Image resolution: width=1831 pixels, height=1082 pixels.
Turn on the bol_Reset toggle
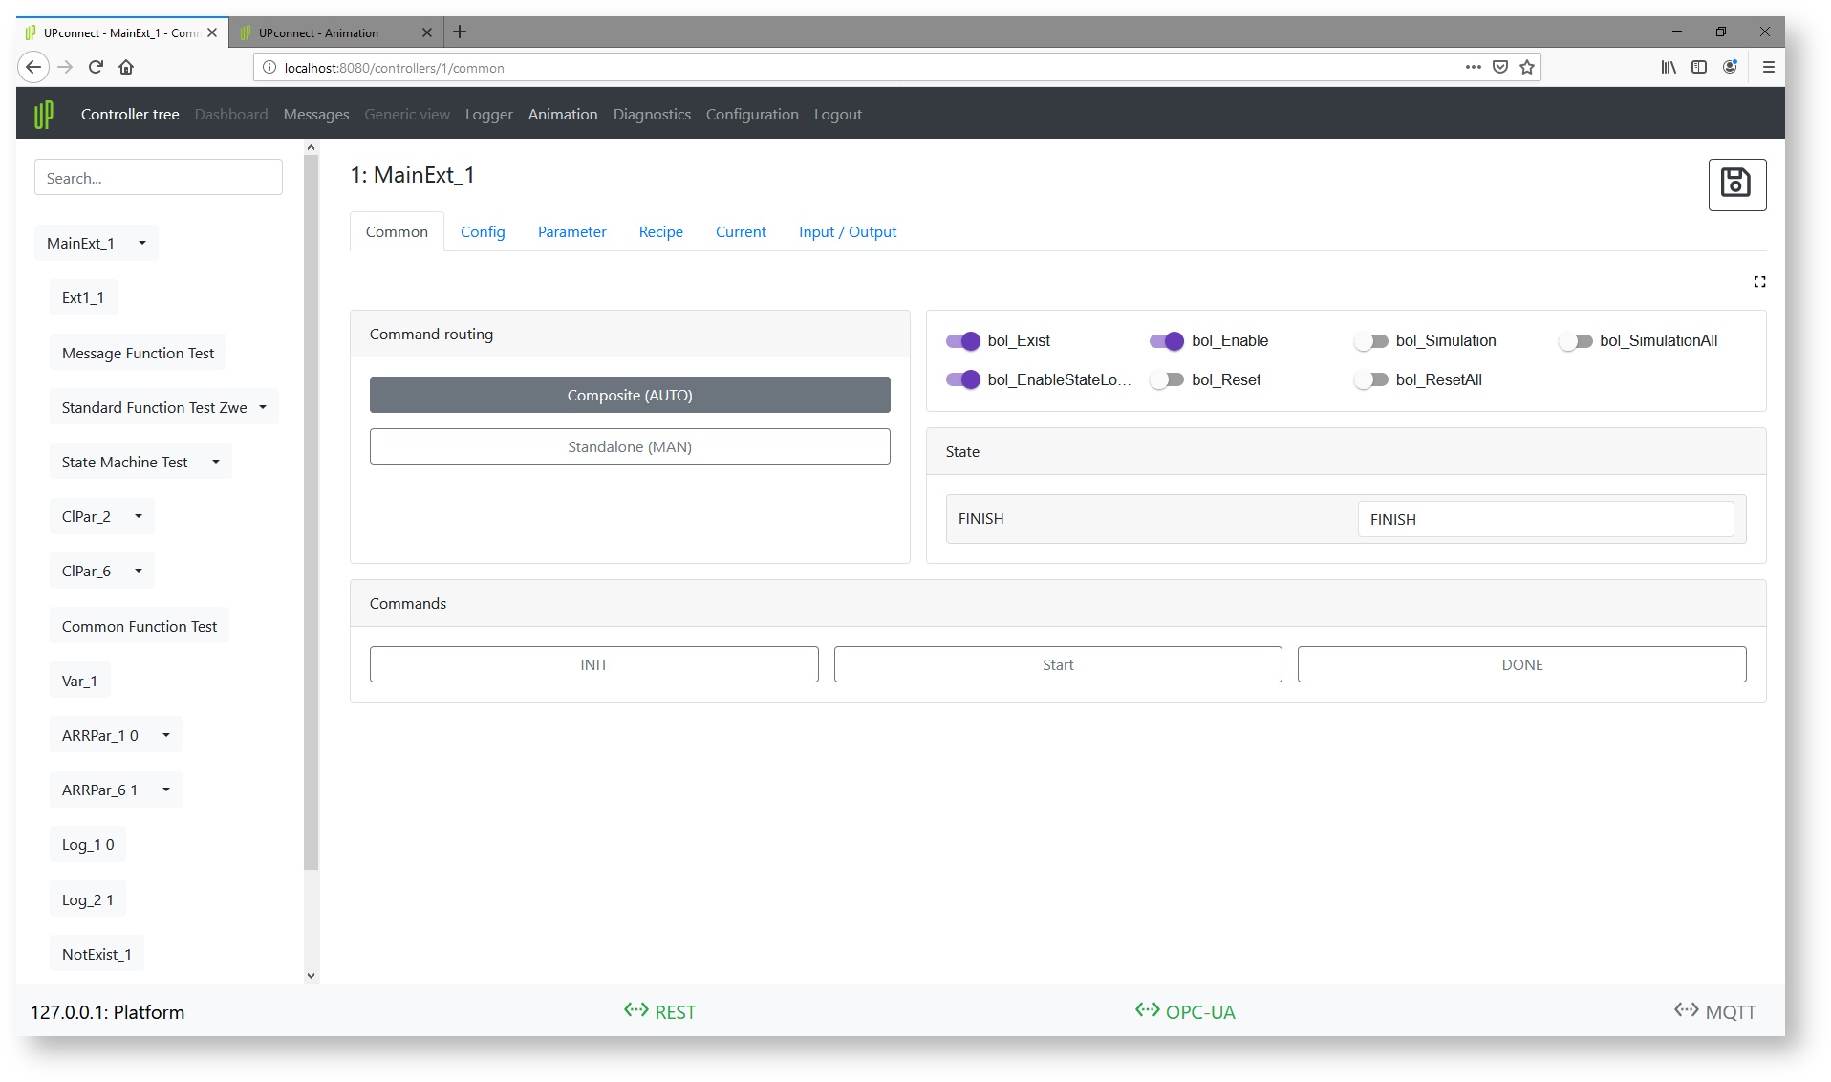click(x=1166, y=380)
